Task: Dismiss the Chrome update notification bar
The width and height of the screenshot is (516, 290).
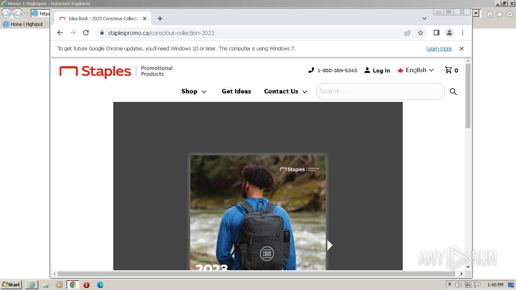Action: 462,49
